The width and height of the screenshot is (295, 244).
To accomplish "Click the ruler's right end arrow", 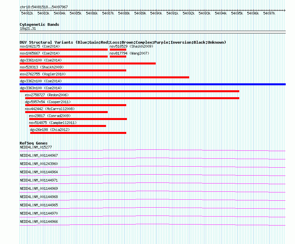I will (x=285, y=10).
